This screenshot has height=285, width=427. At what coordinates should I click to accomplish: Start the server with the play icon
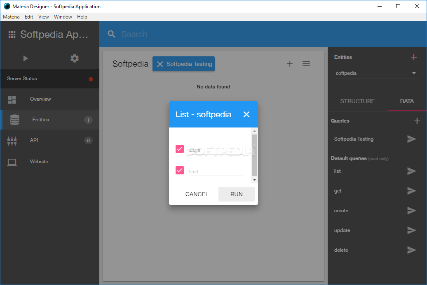[x=26, y=58]
